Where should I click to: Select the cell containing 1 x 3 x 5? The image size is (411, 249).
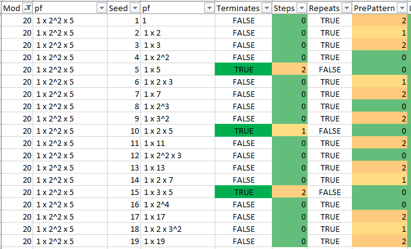point(178,193)
